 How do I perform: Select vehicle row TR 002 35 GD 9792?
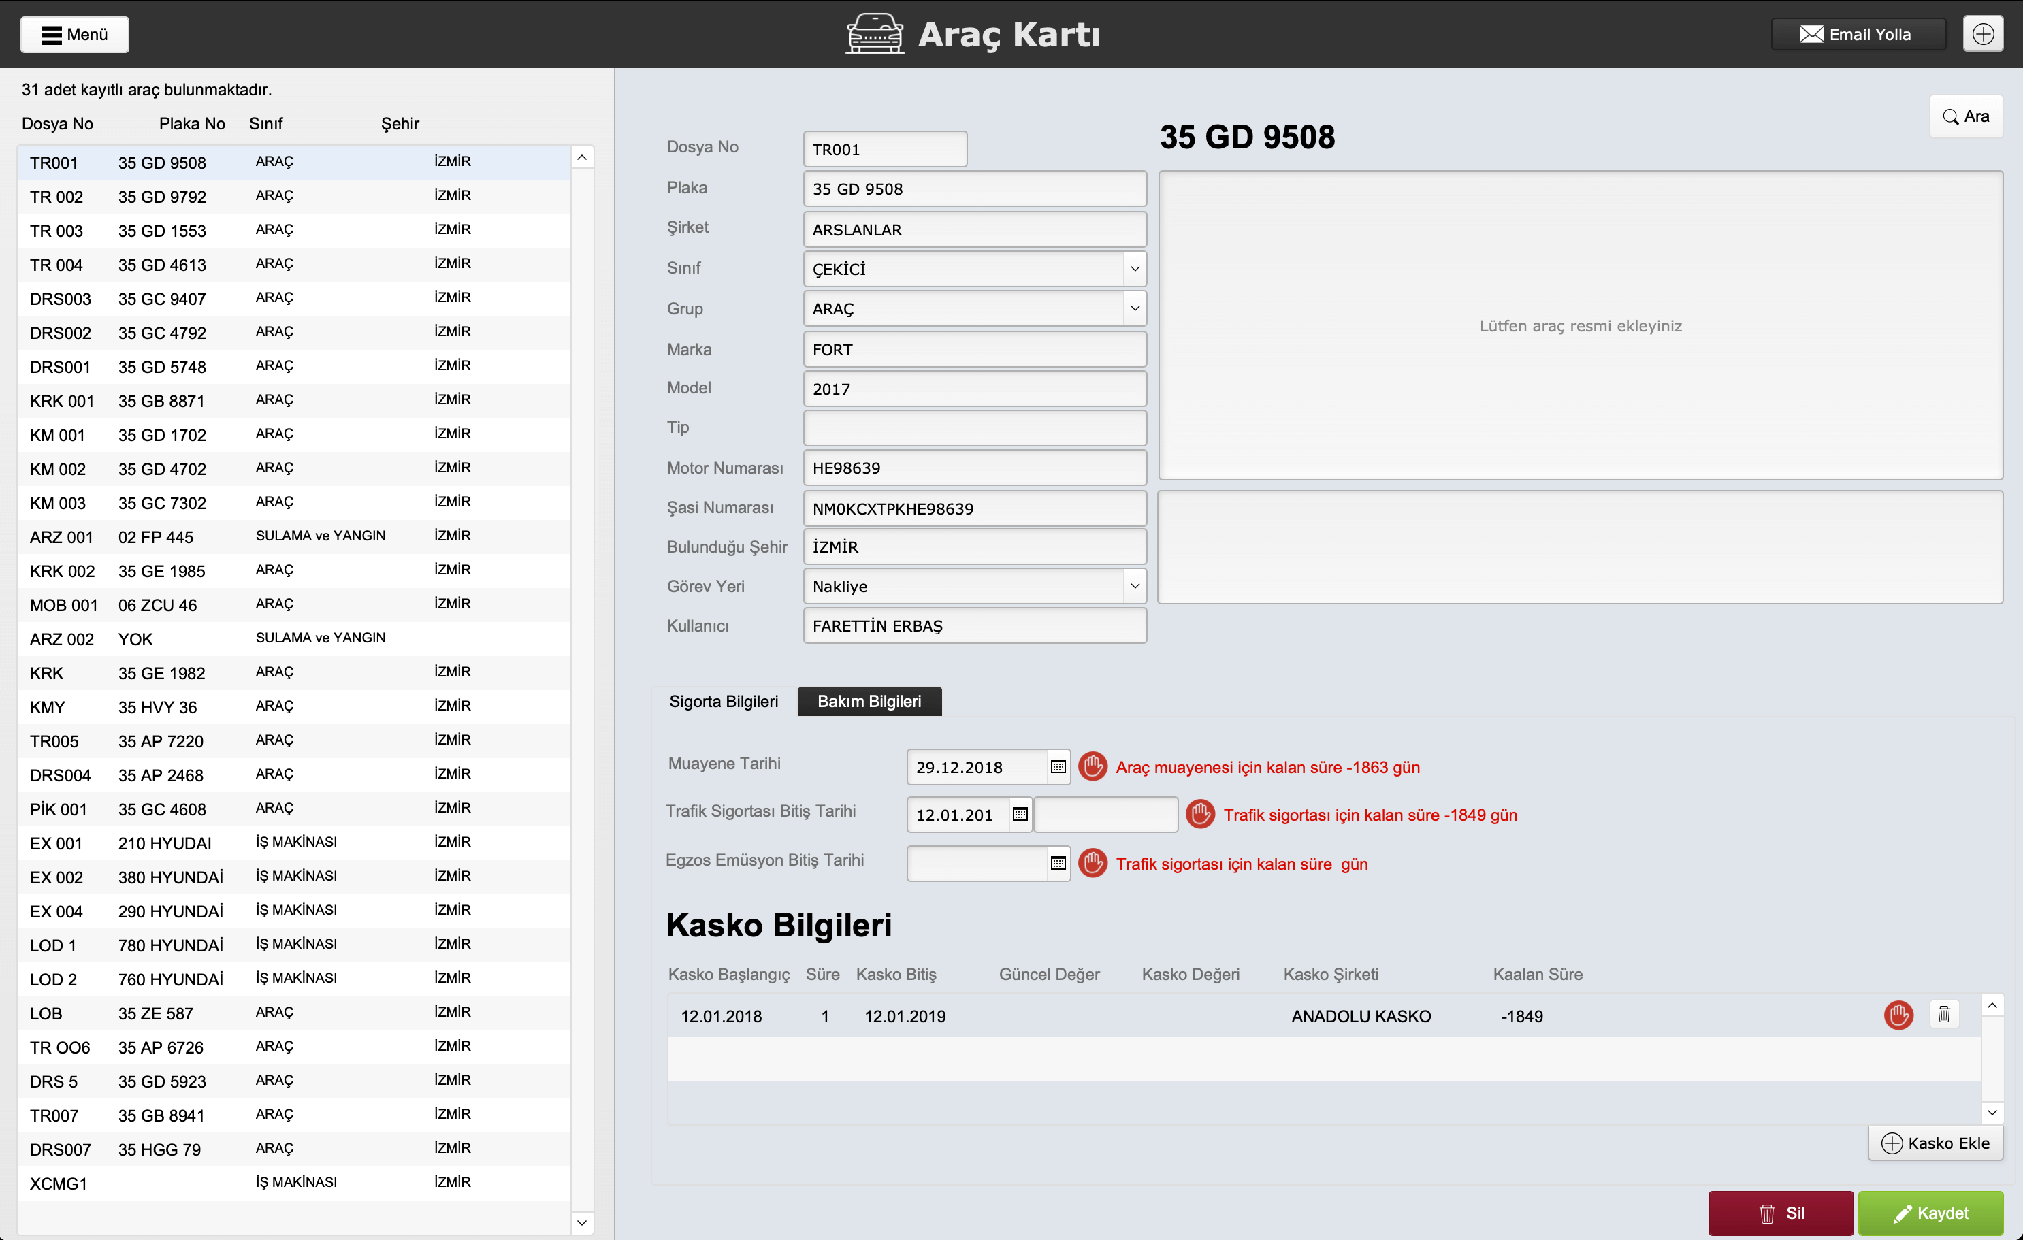pos(294,196)
